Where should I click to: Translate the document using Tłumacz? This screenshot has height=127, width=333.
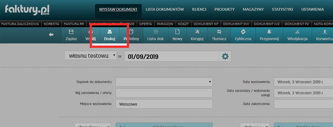tap(219, 35)
